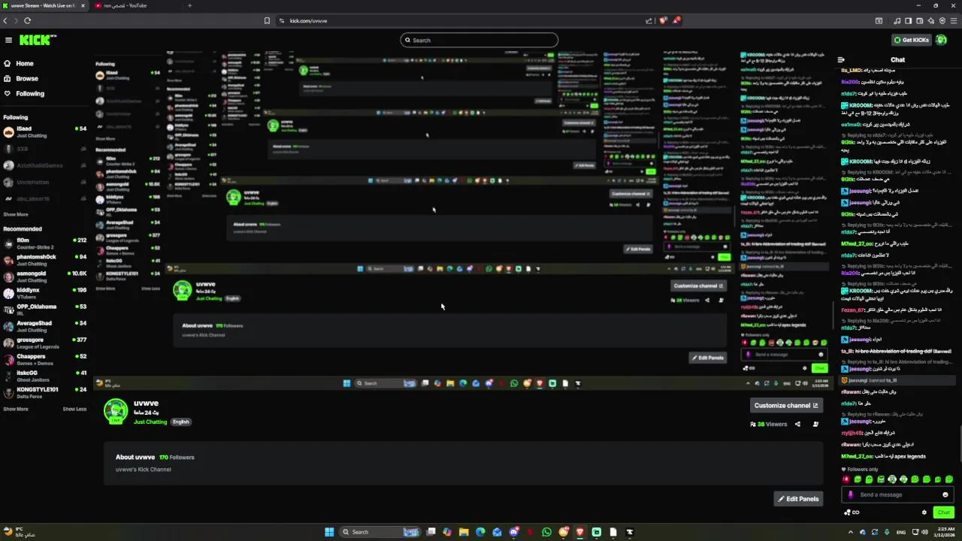Open File Explorer from the taskbar

click(464, 532)
